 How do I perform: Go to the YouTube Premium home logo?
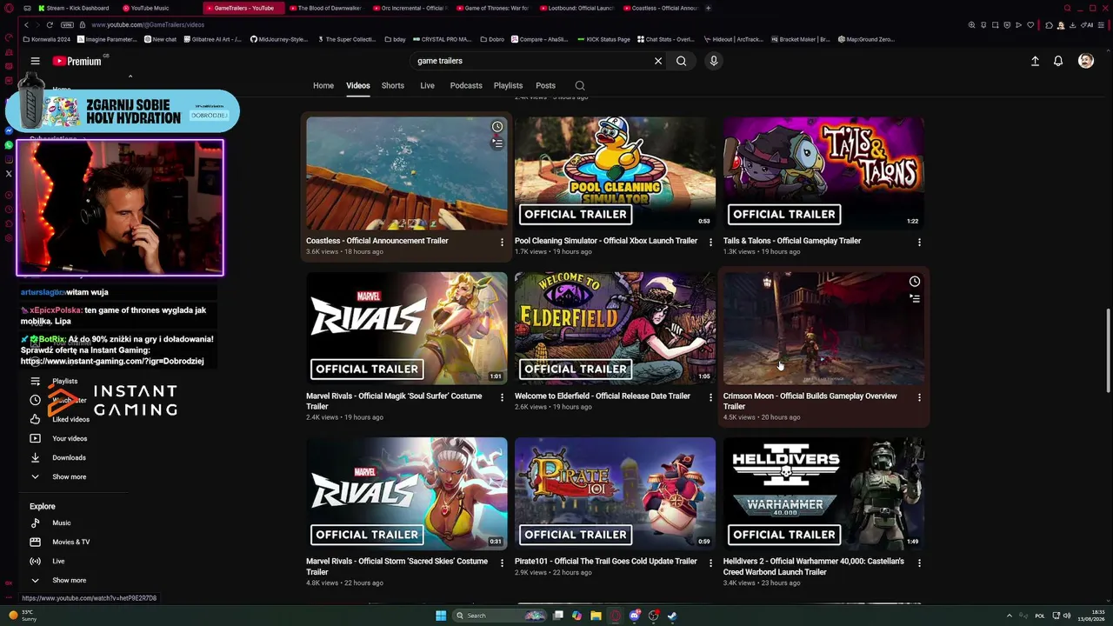click(77, 61)
